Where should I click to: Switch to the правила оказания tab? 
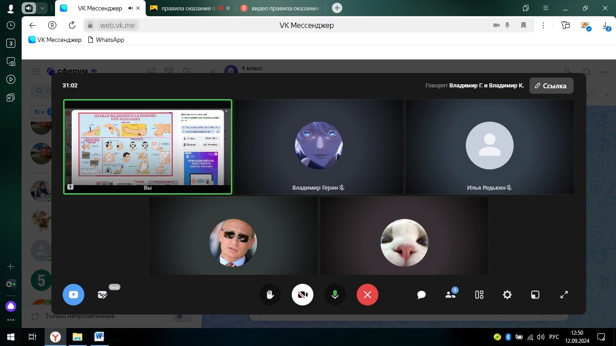189,8
